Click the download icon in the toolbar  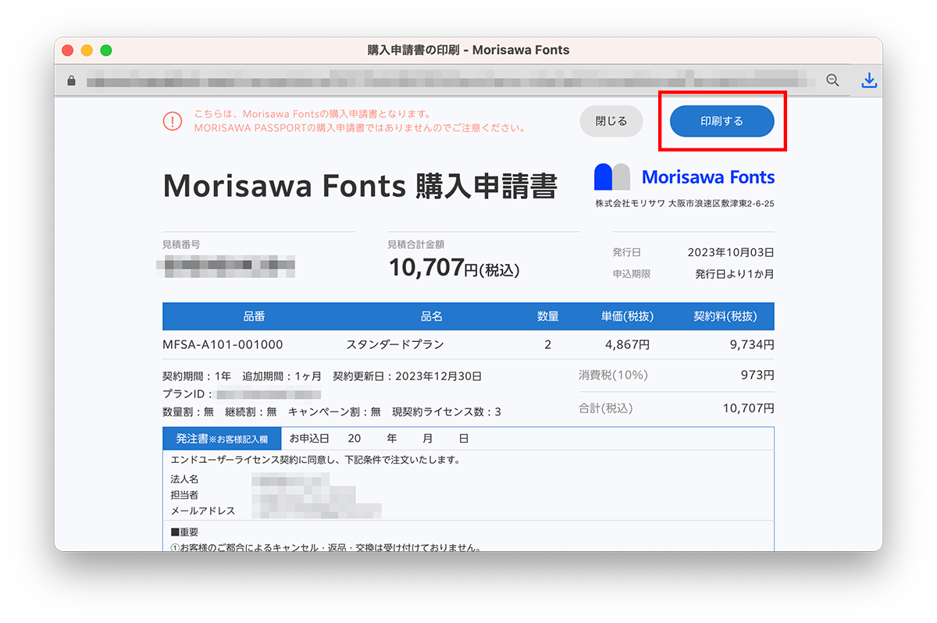(869, 80)
